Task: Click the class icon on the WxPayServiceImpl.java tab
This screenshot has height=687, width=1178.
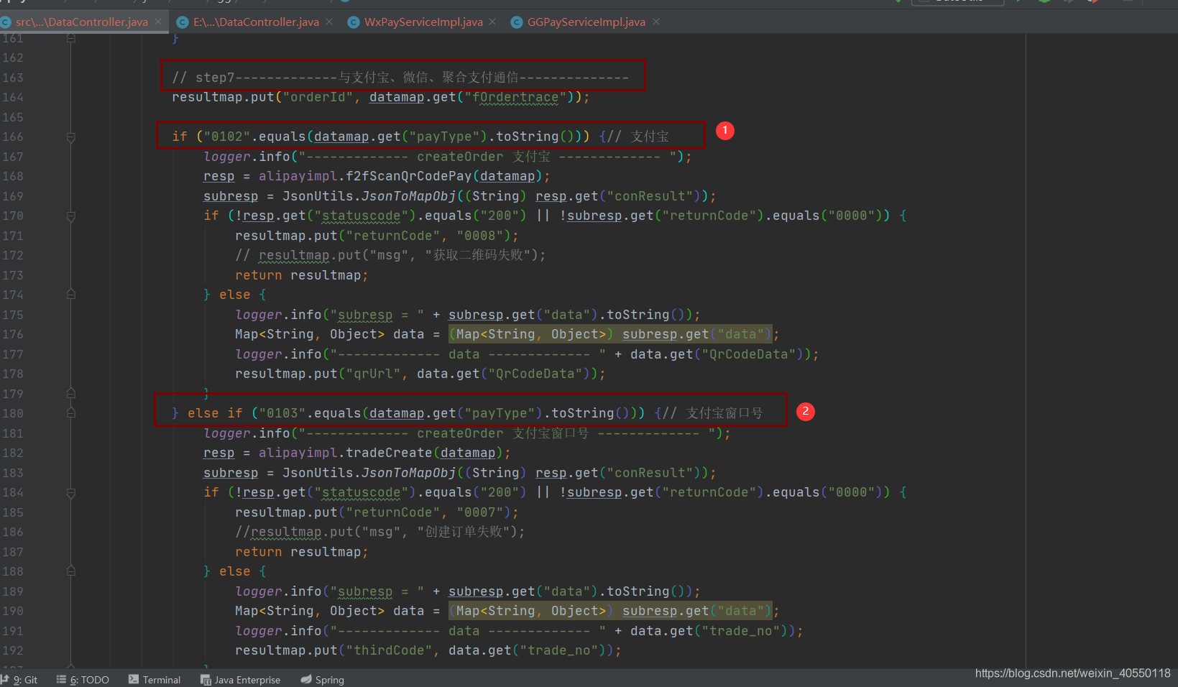Action: (x=353, y=22)
